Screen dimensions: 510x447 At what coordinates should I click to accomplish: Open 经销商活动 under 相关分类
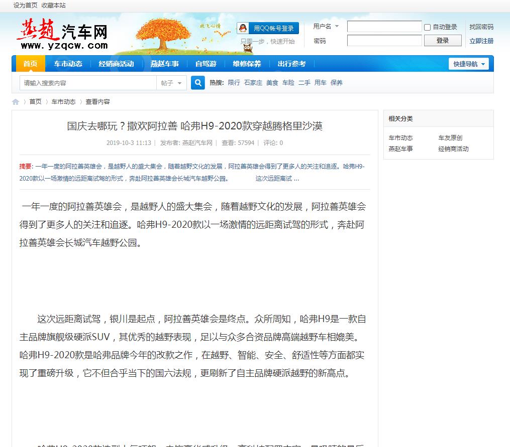coord(453,149)
